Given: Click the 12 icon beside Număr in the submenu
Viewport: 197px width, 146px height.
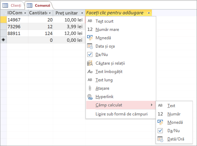Looking at the screenshot, I should (x=160, y=114).
